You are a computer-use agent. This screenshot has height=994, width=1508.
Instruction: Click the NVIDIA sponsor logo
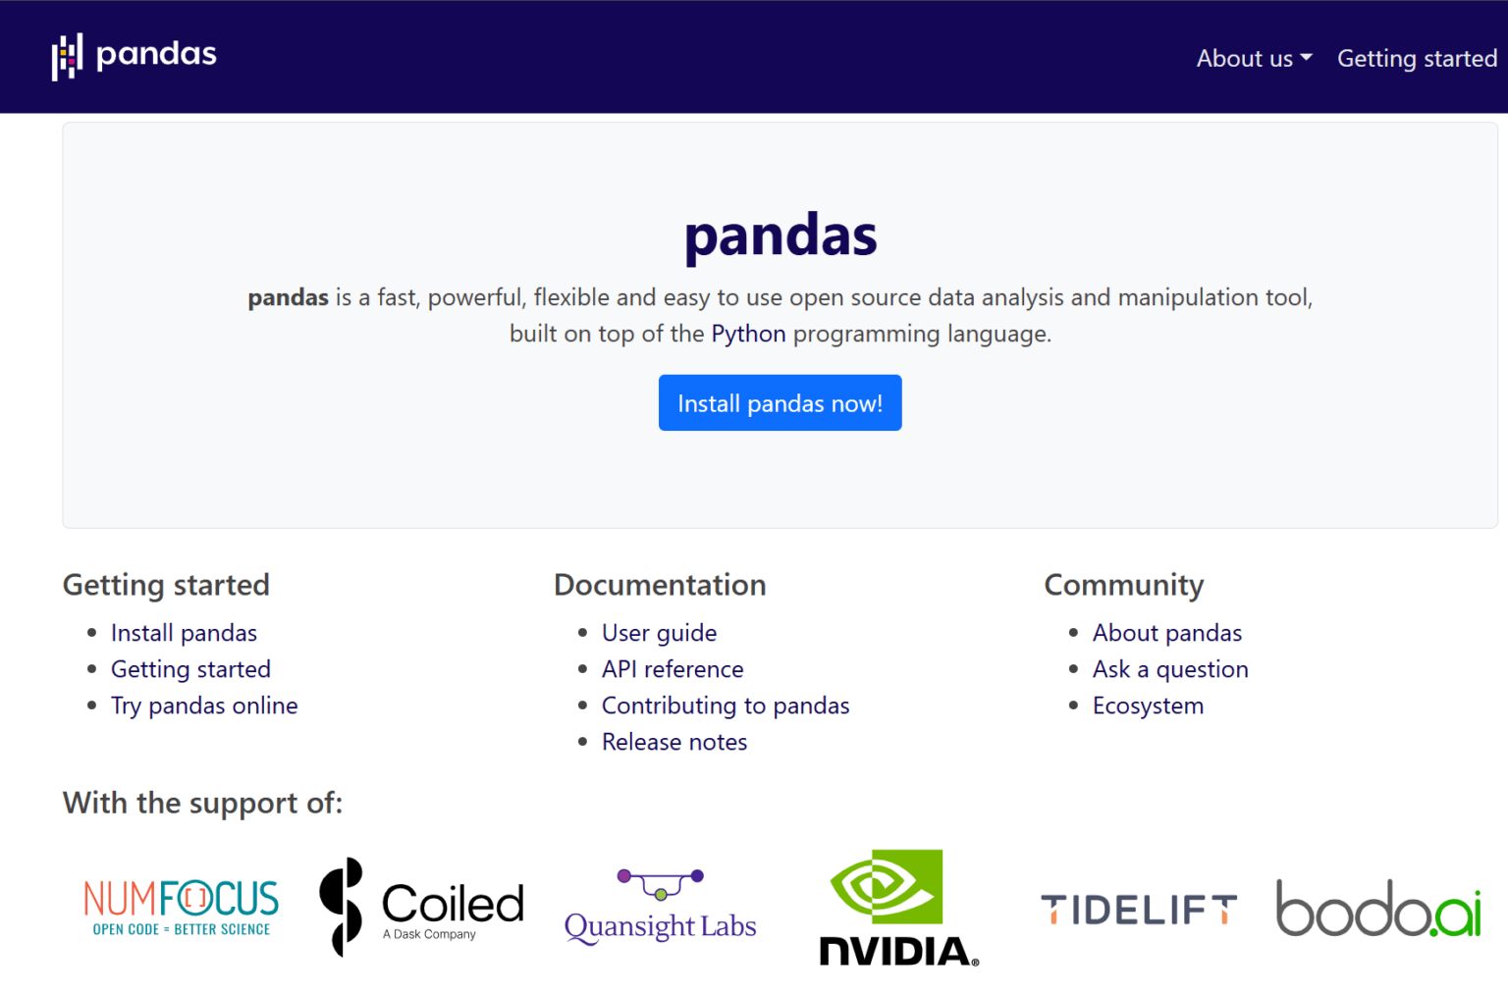tap(898, 907)
